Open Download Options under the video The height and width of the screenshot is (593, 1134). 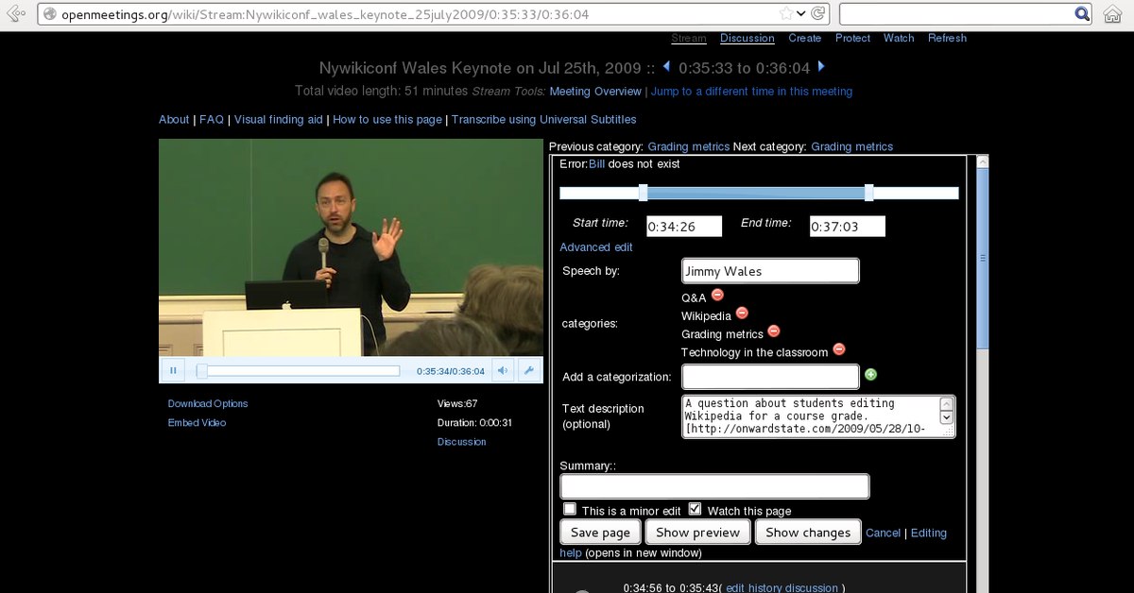[208, 404]
